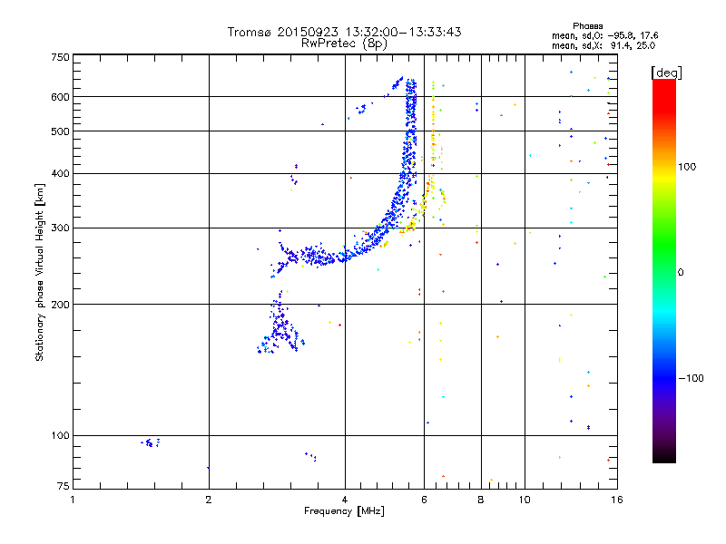Click the blue vertical O-mode trace above 500 km
The width and height of the screenshot is (726, 544).
point(411,104)
